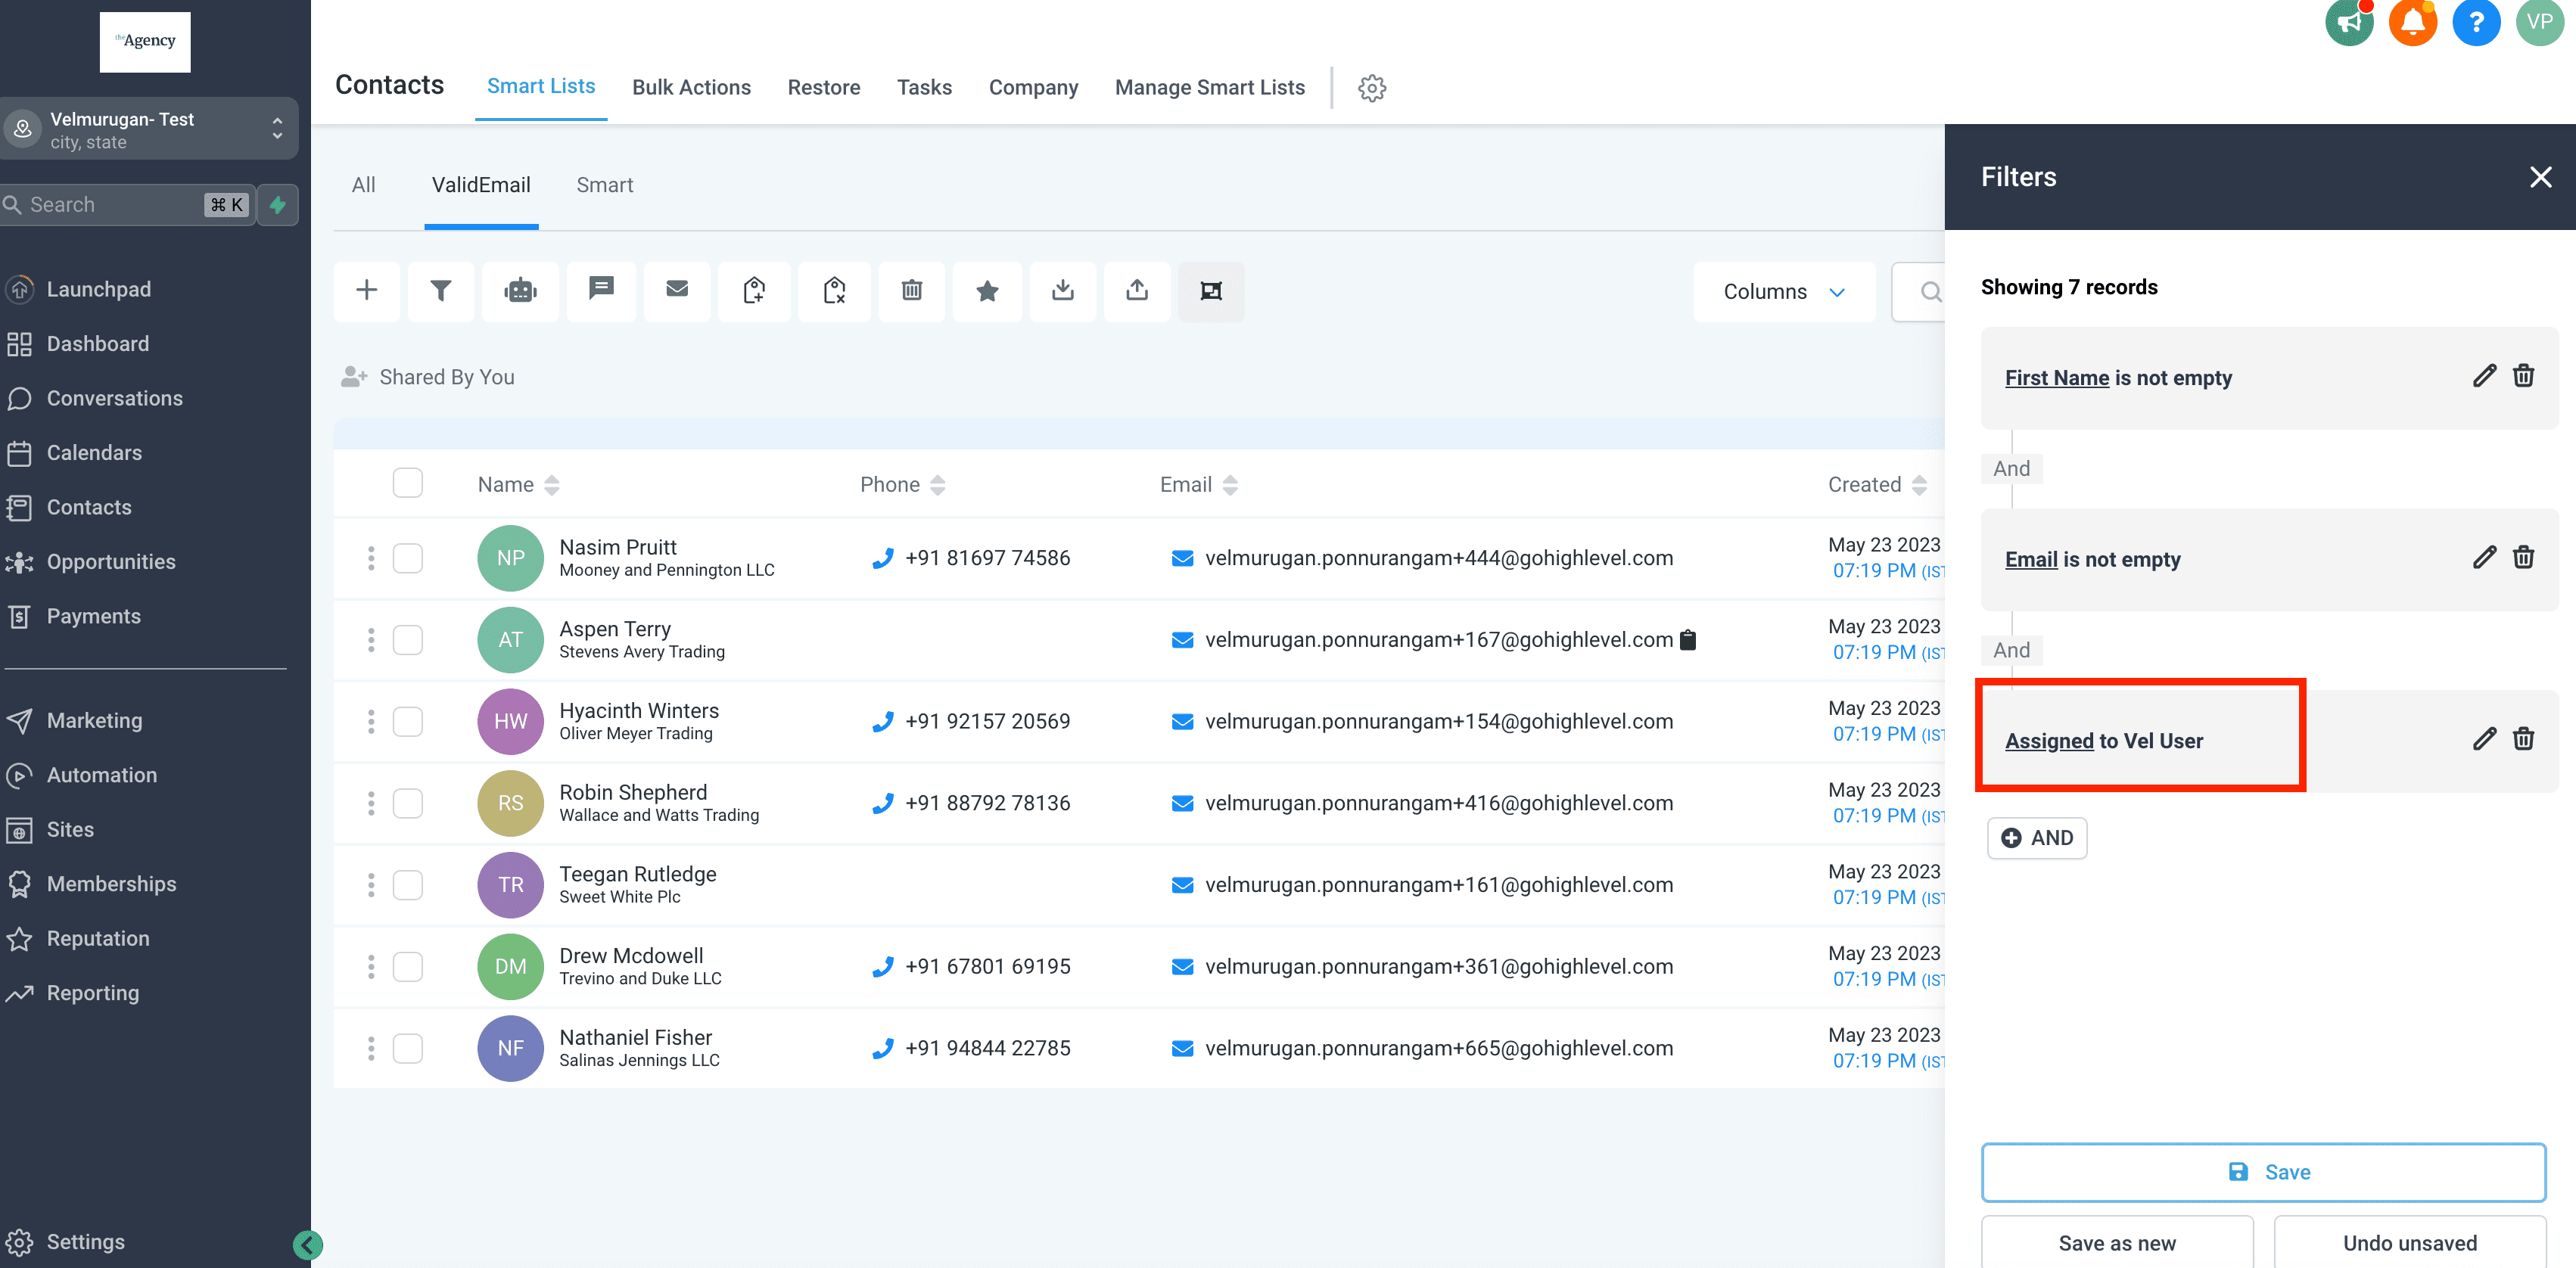Click the remove tag icon
The image size is (2576, 1268).
click(x=834, y=291)
